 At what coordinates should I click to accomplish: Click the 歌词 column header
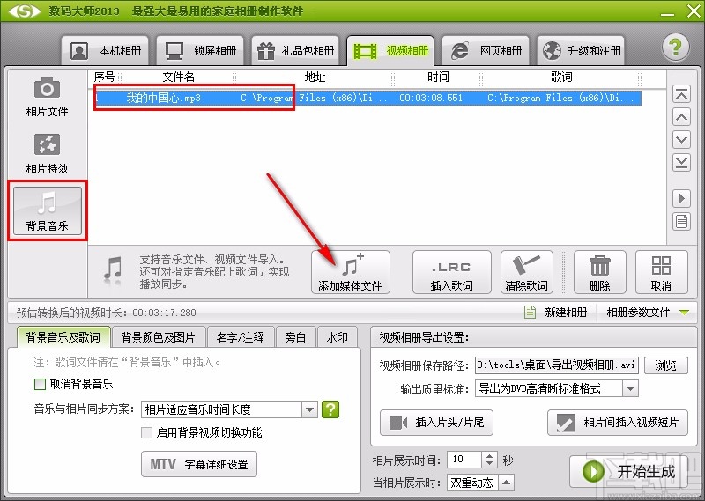coord(561,77)
